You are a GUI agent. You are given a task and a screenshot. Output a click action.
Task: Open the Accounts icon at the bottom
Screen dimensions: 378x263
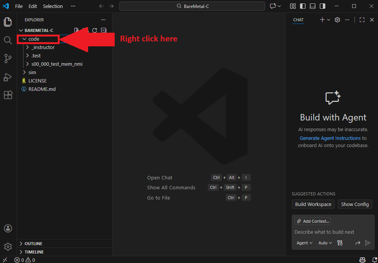pos(8,228)
